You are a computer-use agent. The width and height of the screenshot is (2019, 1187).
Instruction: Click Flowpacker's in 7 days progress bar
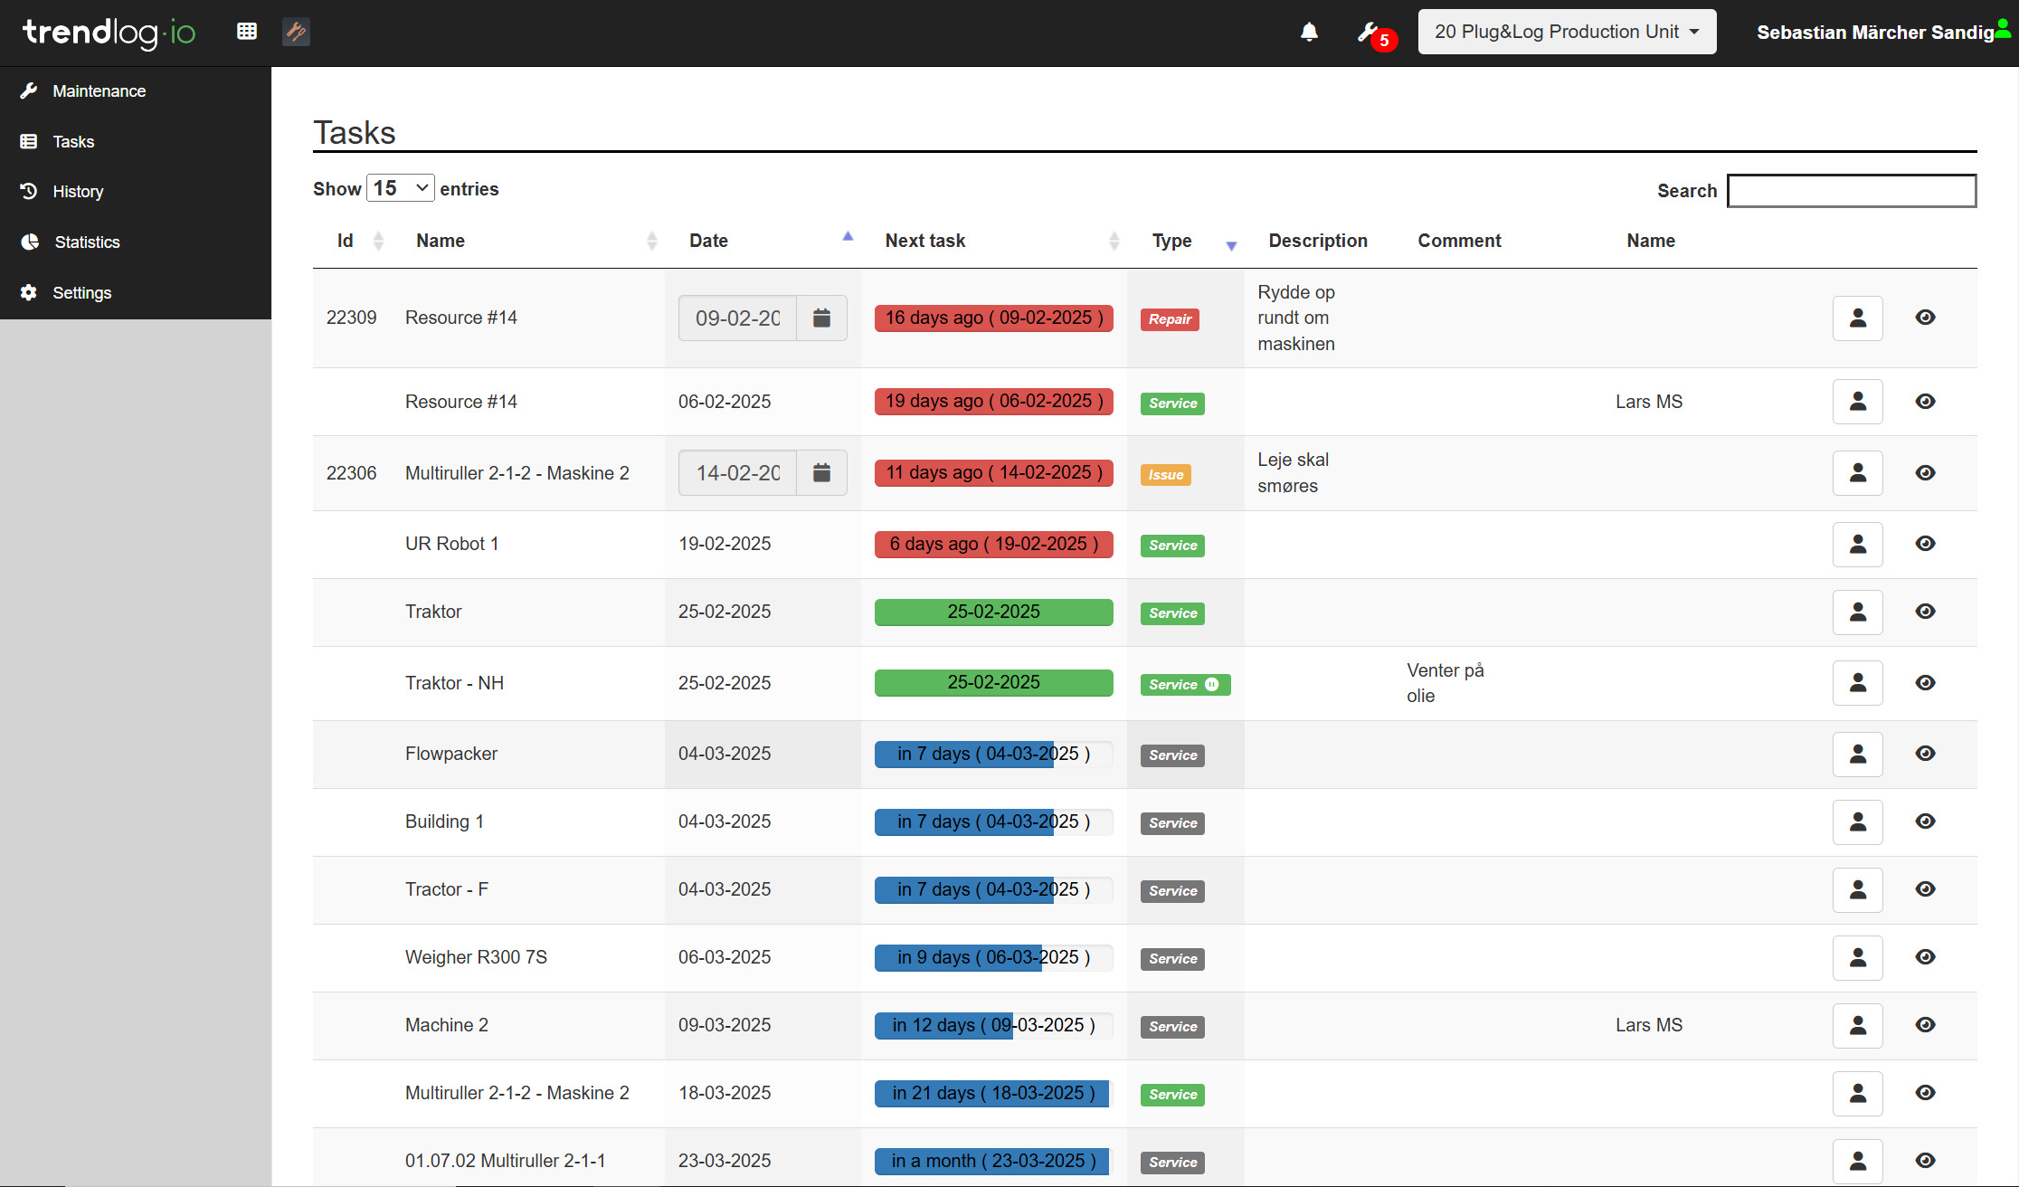(x=994, y=755)
